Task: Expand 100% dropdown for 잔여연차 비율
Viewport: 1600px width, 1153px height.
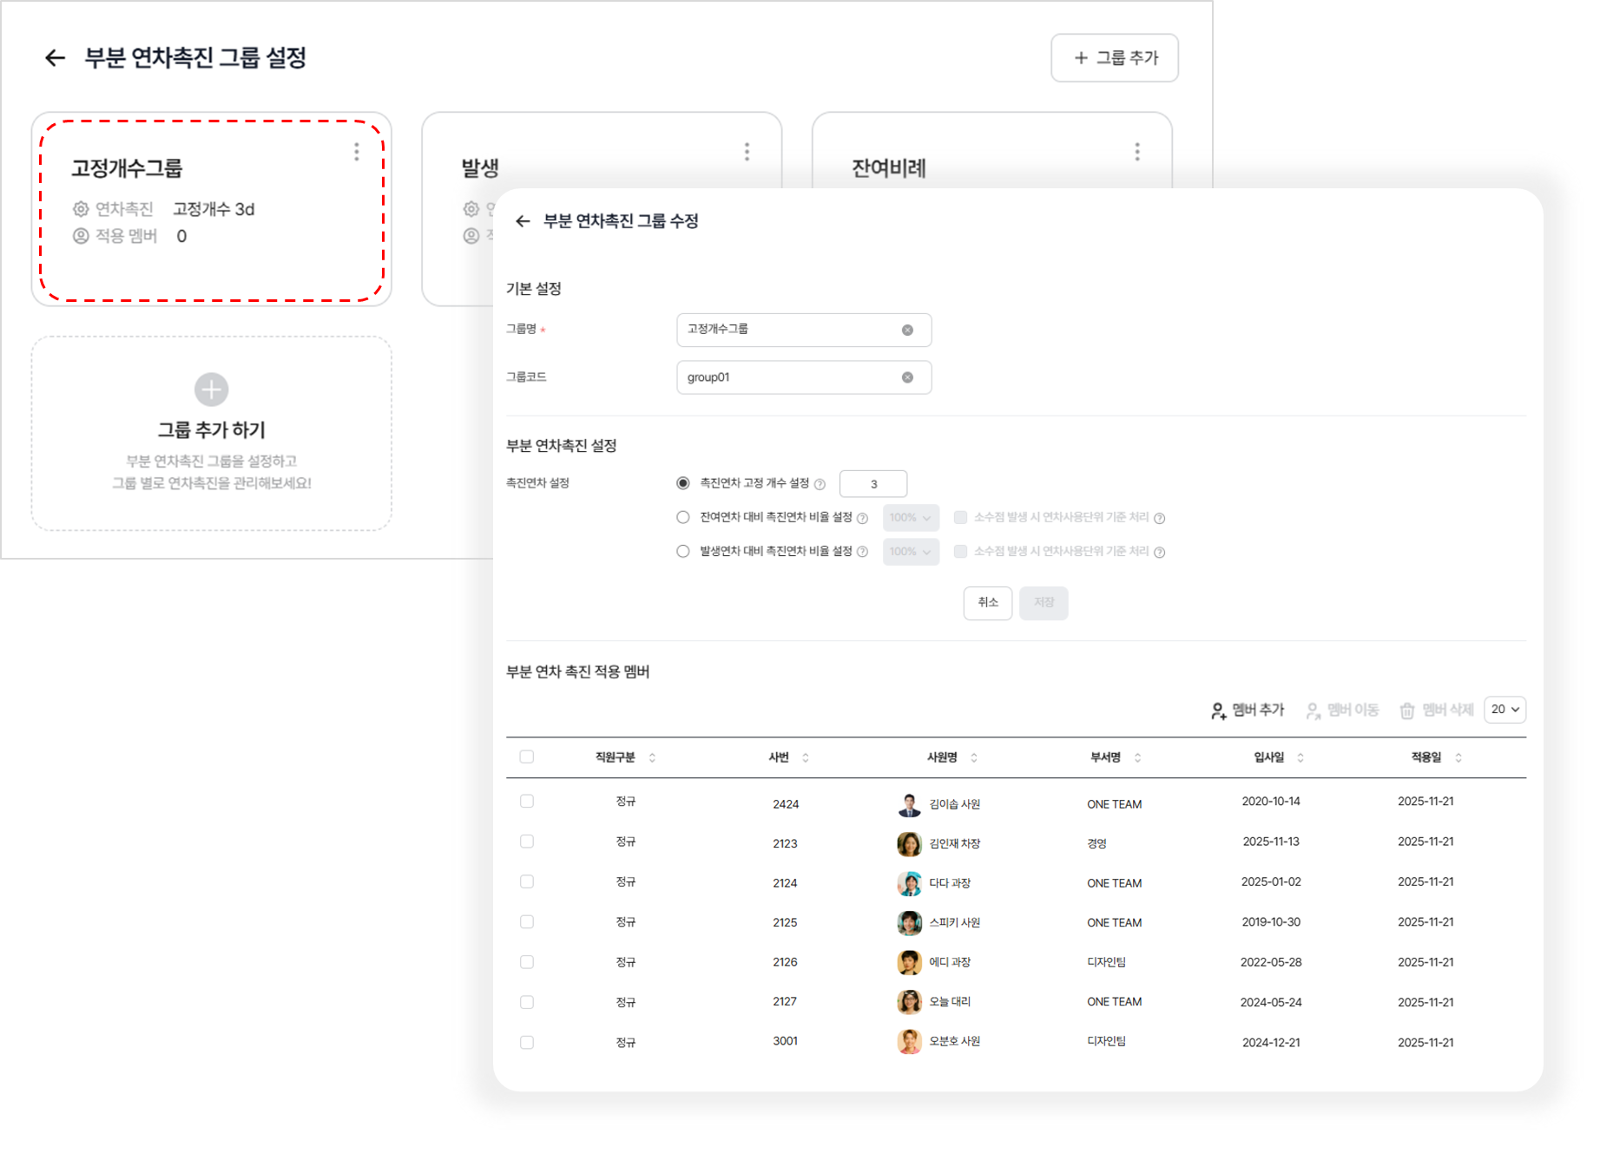Action: pos(911,518)
